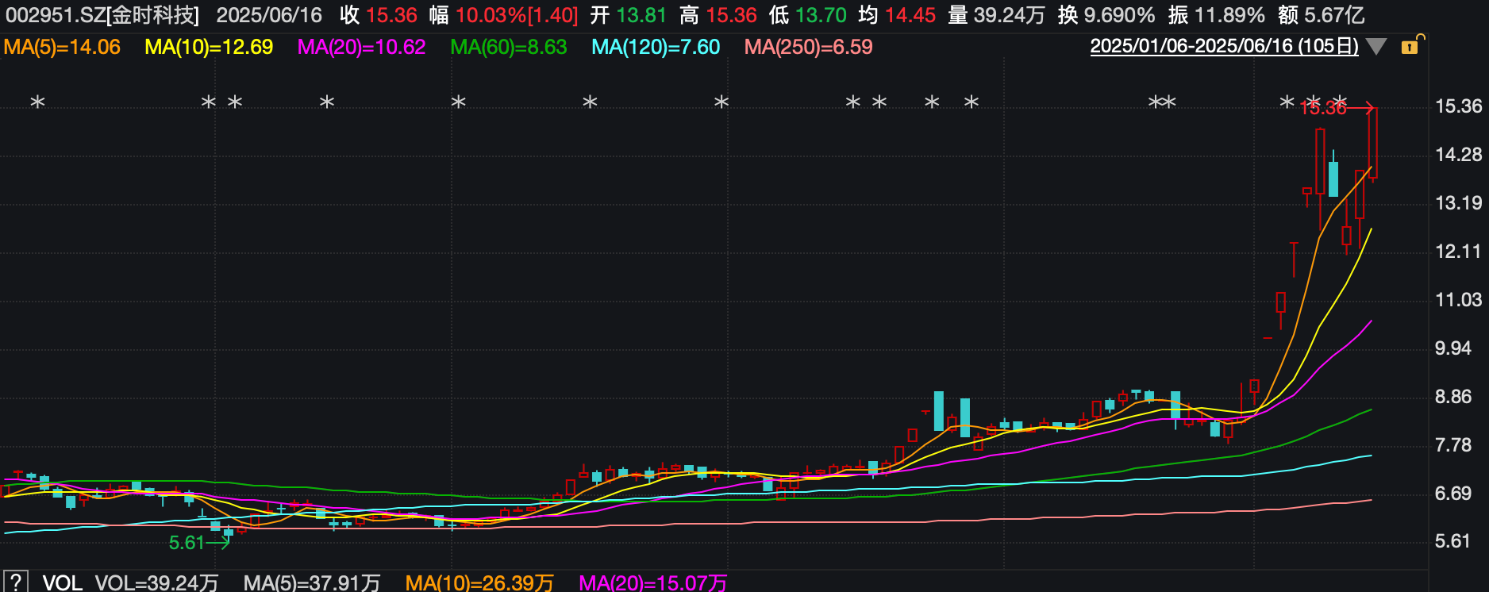Click the low price 低 13.70
This screenshot has height=592, width=1489.
807,15
